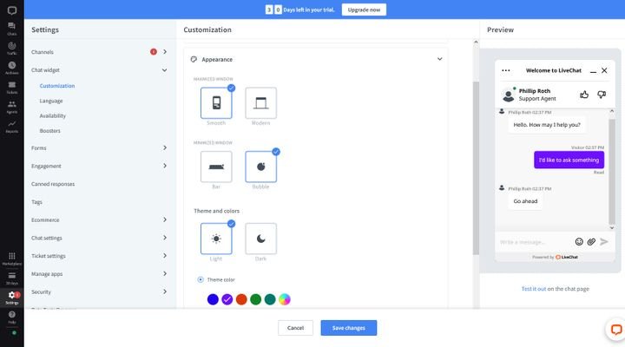Viewport: 625px width, 347px height.
Task: Open Canned responses settings
Action: pyautogui.click(x=53, y=184)
